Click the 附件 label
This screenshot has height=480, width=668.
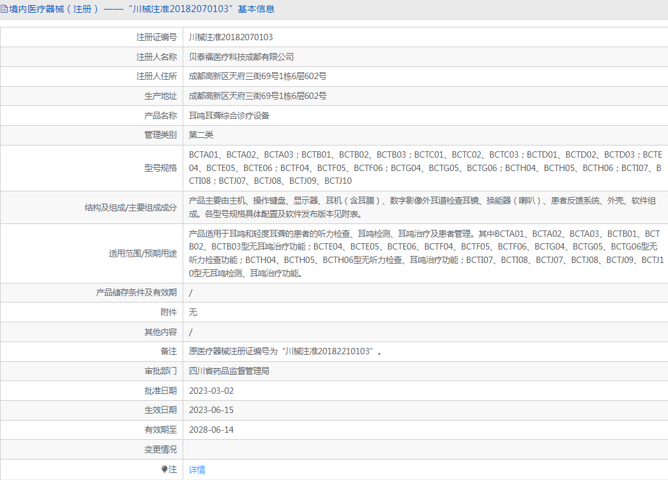[169, 312]
